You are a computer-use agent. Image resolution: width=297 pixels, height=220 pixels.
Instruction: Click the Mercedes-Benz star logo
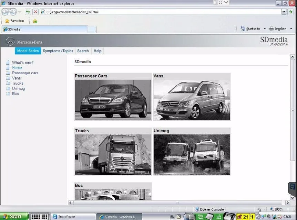click(10, 42)
